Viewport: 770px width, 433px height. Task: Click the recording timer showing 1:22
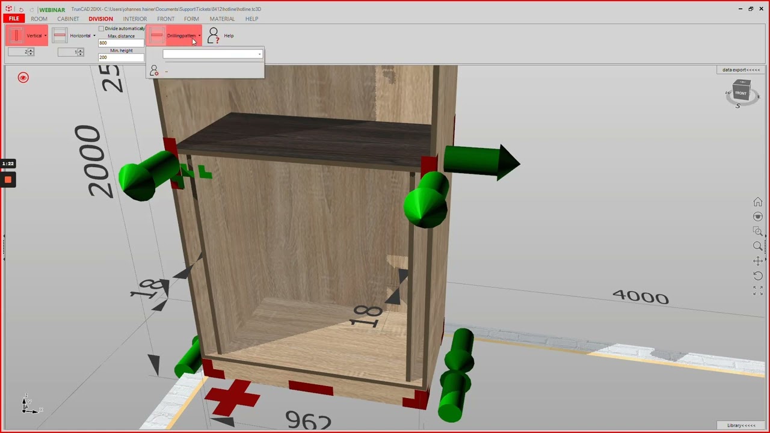[x=8, y=164]
